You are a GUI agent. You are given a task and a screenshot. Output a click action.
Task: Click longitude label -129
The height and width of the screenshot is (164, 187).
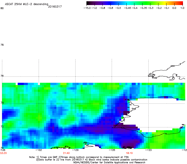click(x=75, y=150)
